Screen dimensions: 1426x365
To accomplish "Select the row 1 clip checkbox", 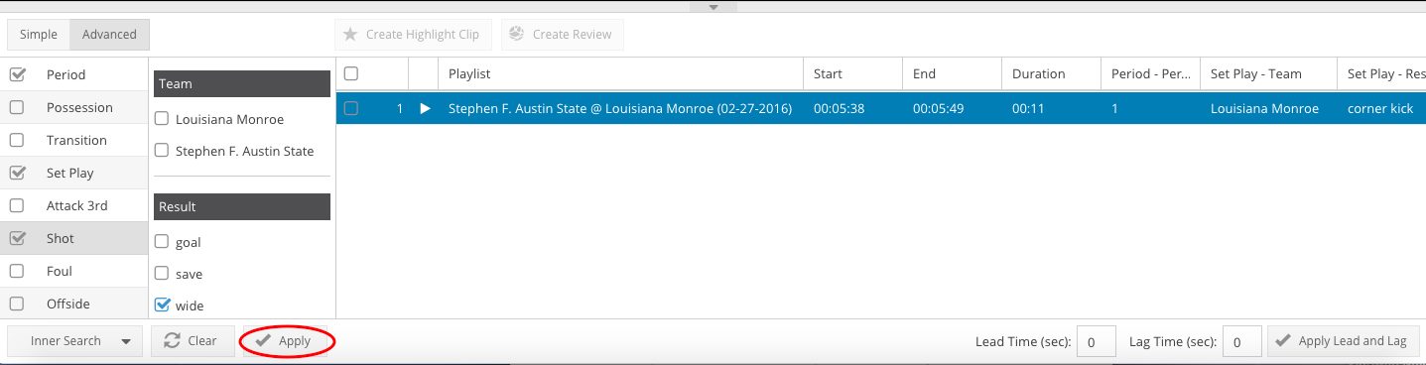I will 350,108.
